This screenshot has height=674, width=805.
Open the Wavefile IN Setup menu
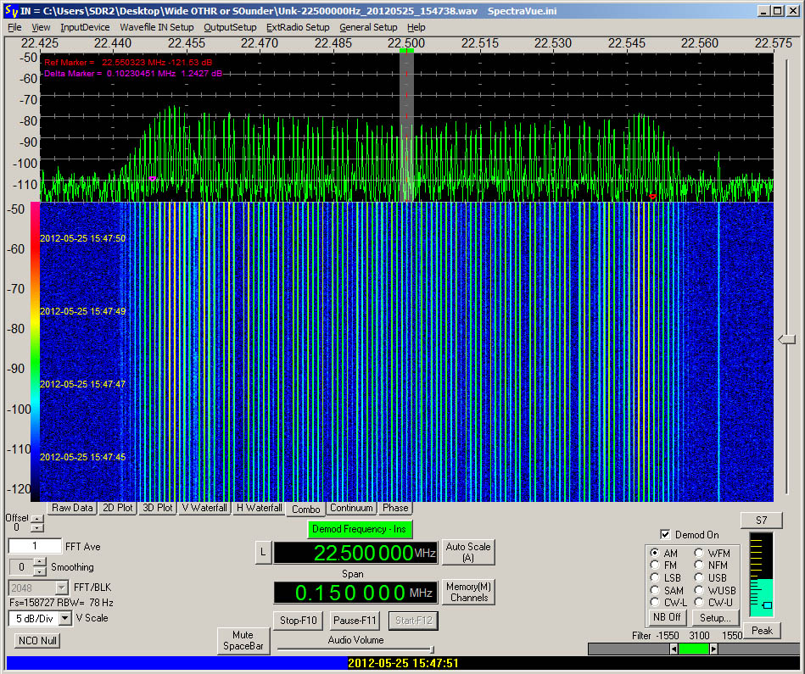[157, 27]
